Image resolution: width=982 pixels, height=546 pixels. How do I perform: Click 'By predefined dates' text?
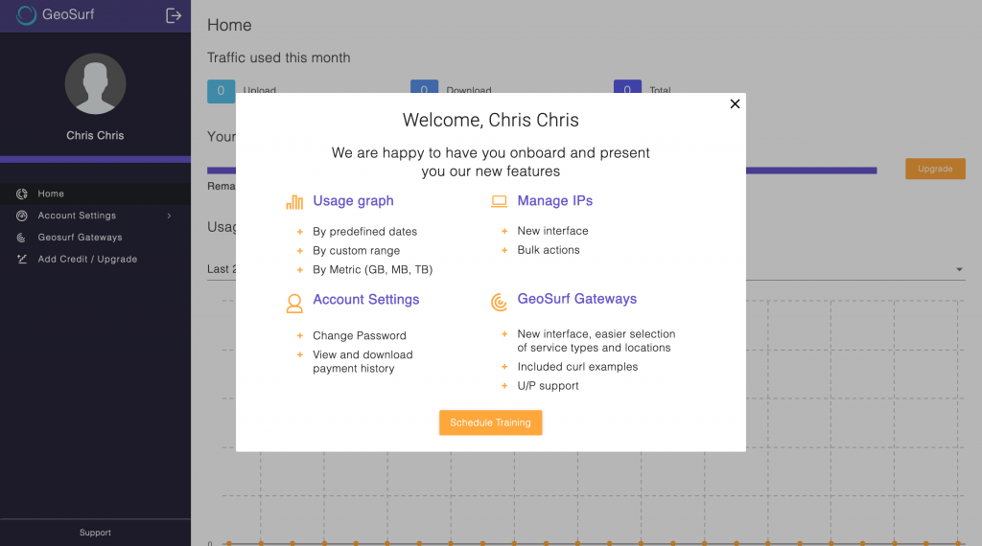coord(364,232)
